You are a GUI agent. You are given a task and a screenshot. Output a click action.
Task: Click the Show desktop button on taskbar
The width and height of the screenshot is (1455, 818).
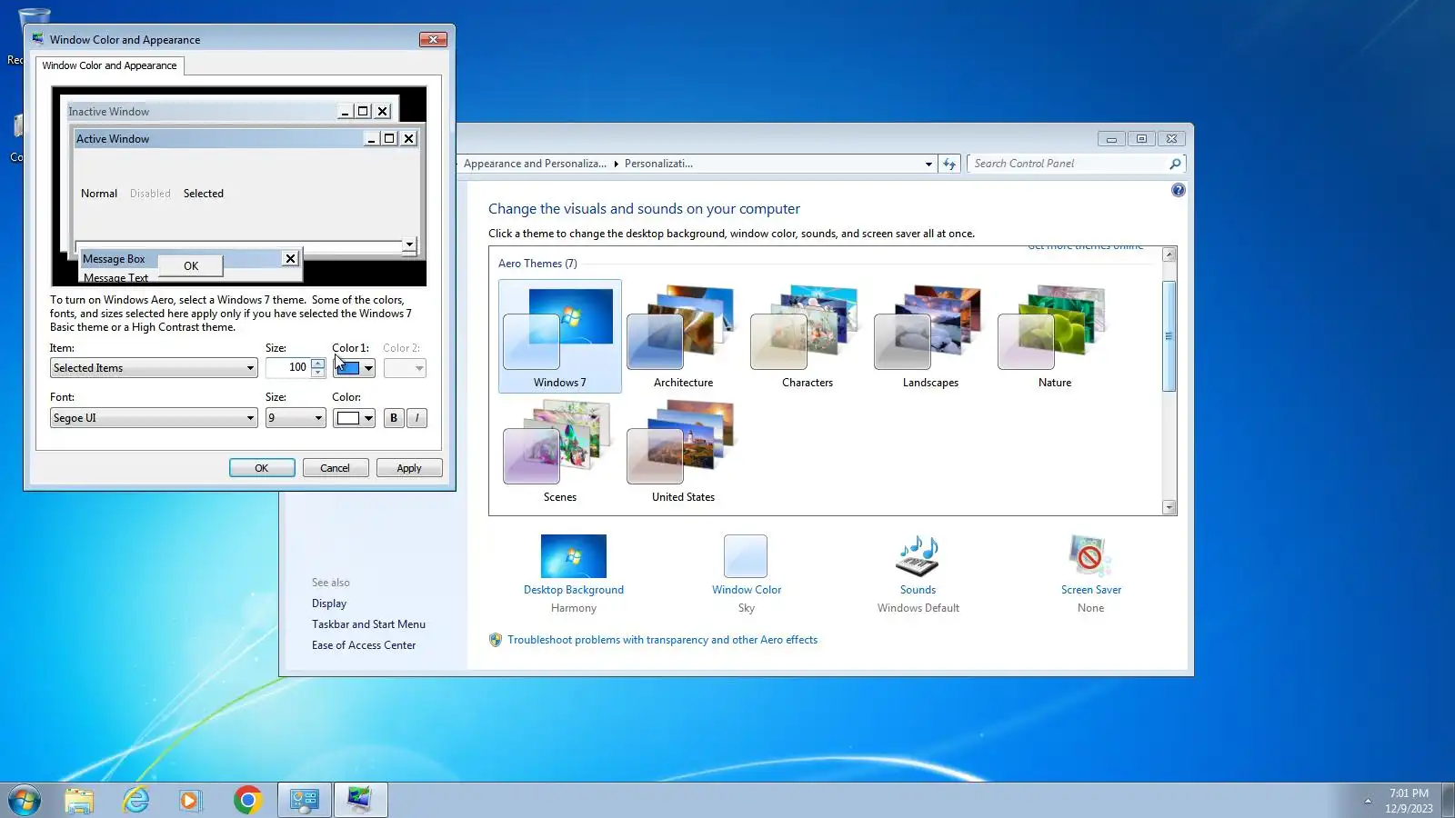[1449, 801]
